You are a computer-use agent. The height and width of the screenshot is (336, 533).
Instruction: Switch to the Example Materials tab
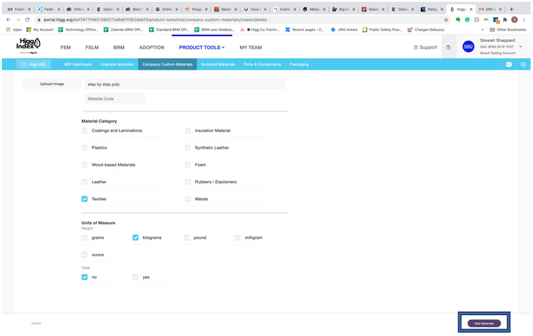pos(117,64)
